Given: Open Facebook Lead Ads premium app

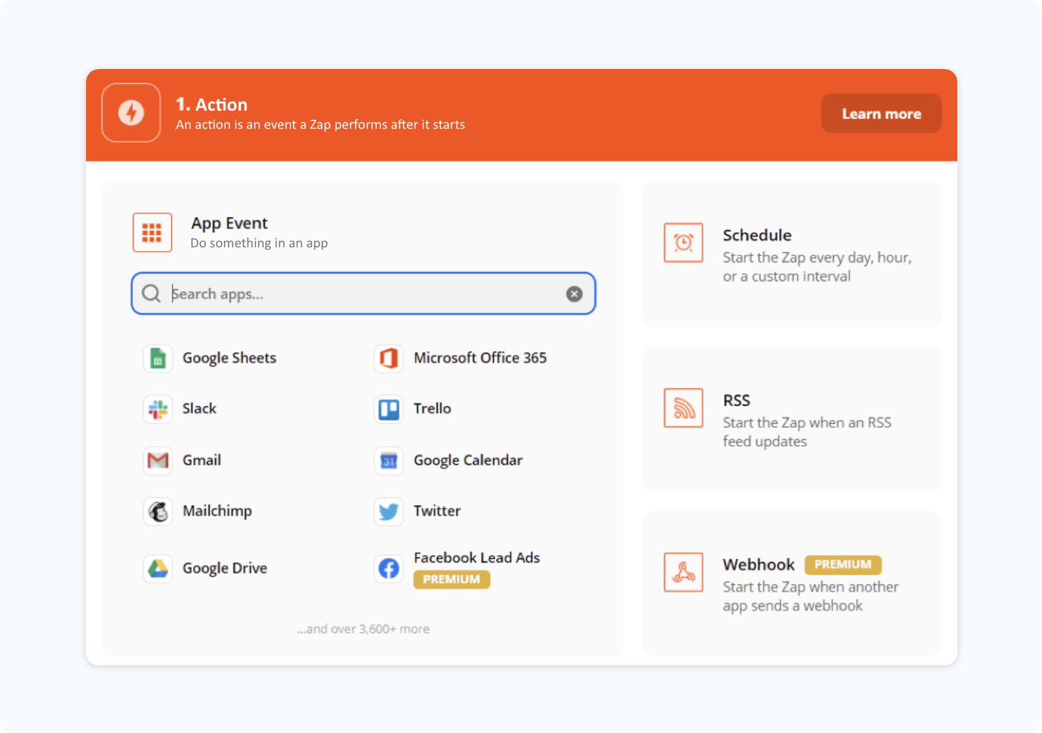Looking at the screenshot, I should click(x=388, y=568).
